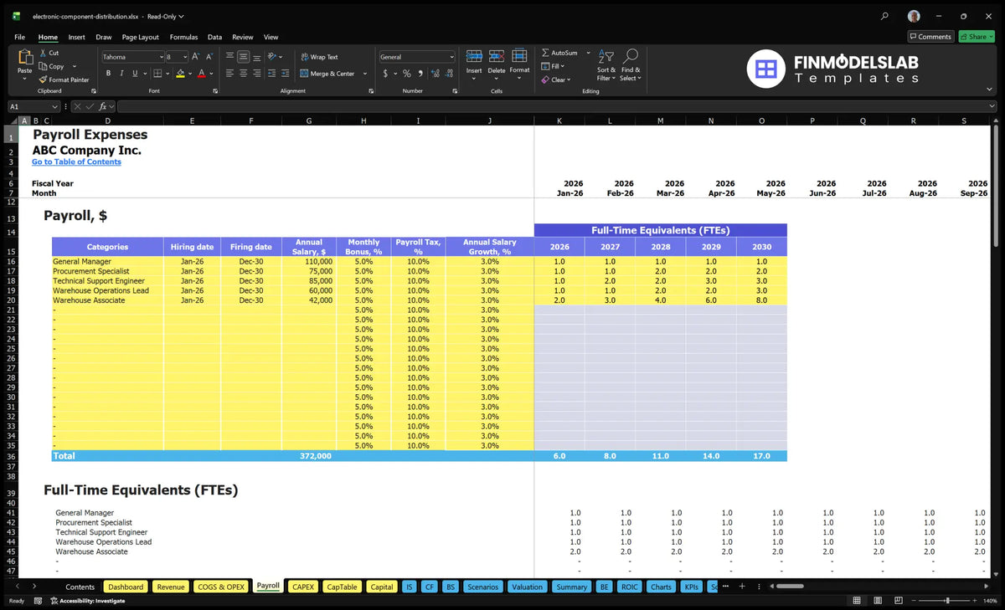Click the Increase Indent icon
This screenshot has height=610, width=1005.
[x=286, y=74]
